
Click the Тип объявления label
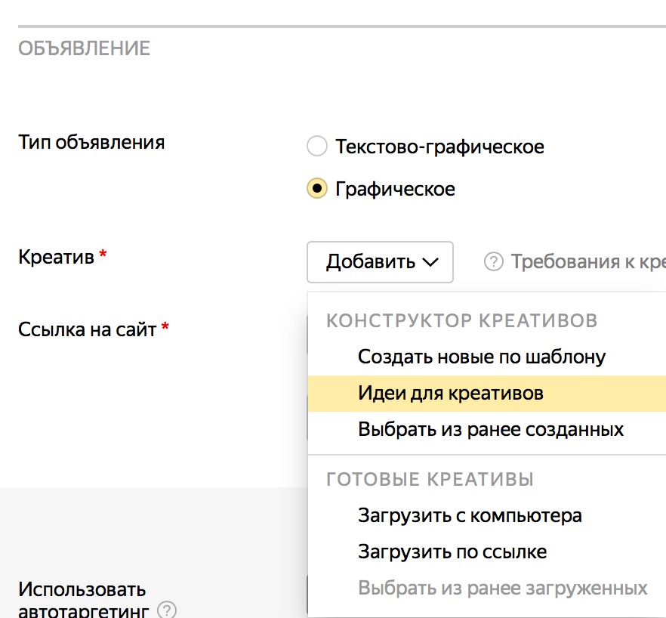pos(91,142)
